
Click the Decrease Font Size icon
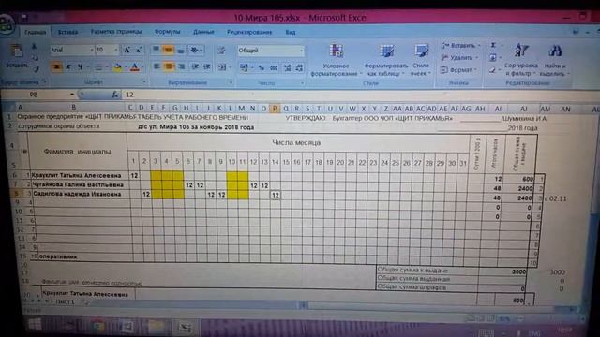click(139, 50)
